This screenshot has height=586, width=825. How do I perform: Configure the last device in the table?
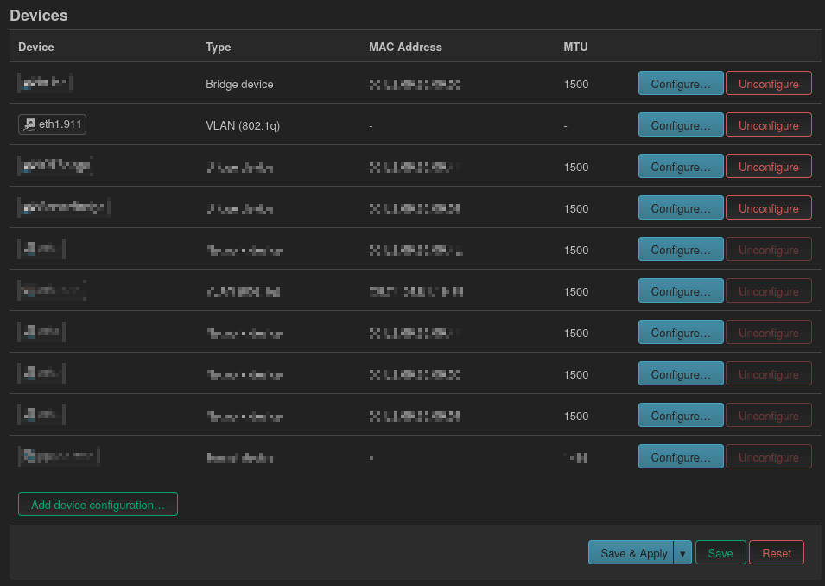(680, 457)
